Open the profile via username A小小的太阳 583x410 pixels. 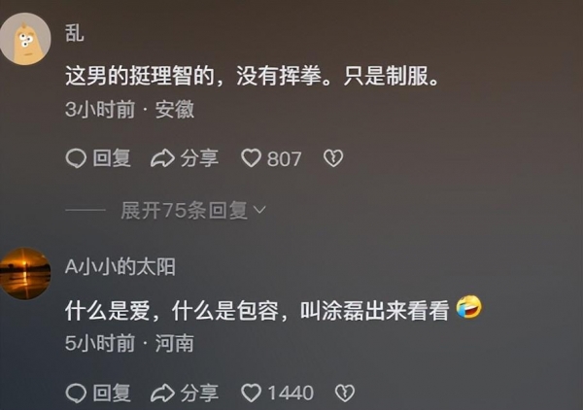click(x=120, y=267)
